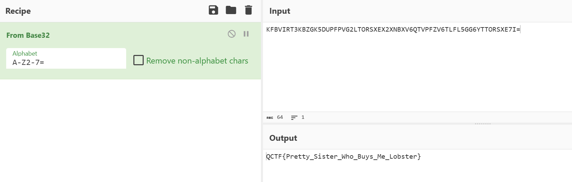Screen dimensions: 572x182
Task: Click the line count icon in Input status bar
Action: [294, 117]
